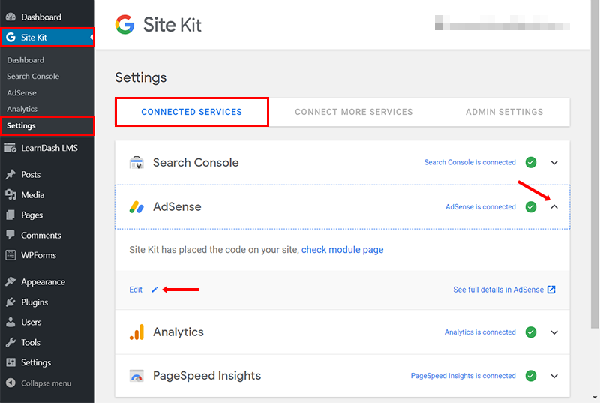600x403 pixels.
Task: Open Analytics submenu item in sidebar
Action: pos(22,109)
